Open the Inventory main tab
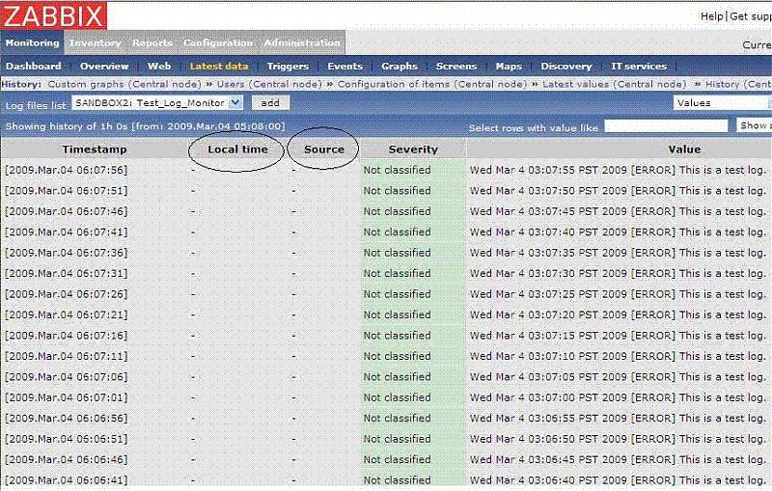Image resolution: width=772 pixels, height=491 pixels. pyautogui.click(x=95, y=42)
